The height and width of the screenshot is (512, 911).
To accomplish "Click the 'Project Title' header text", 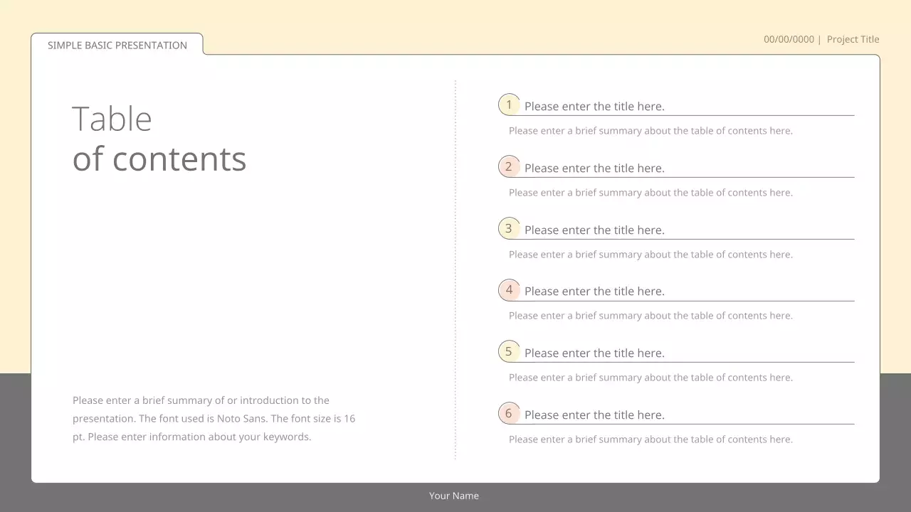I will point(853,39).
